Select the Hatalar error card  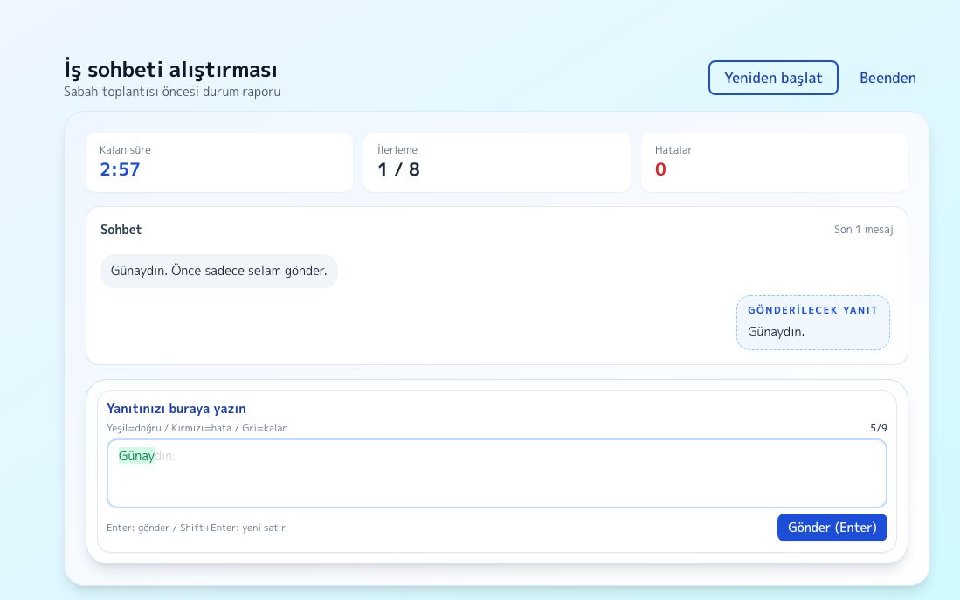point(775,162)
